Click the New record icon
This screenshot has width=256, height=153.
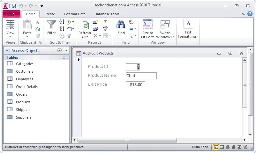click(95, 22)
